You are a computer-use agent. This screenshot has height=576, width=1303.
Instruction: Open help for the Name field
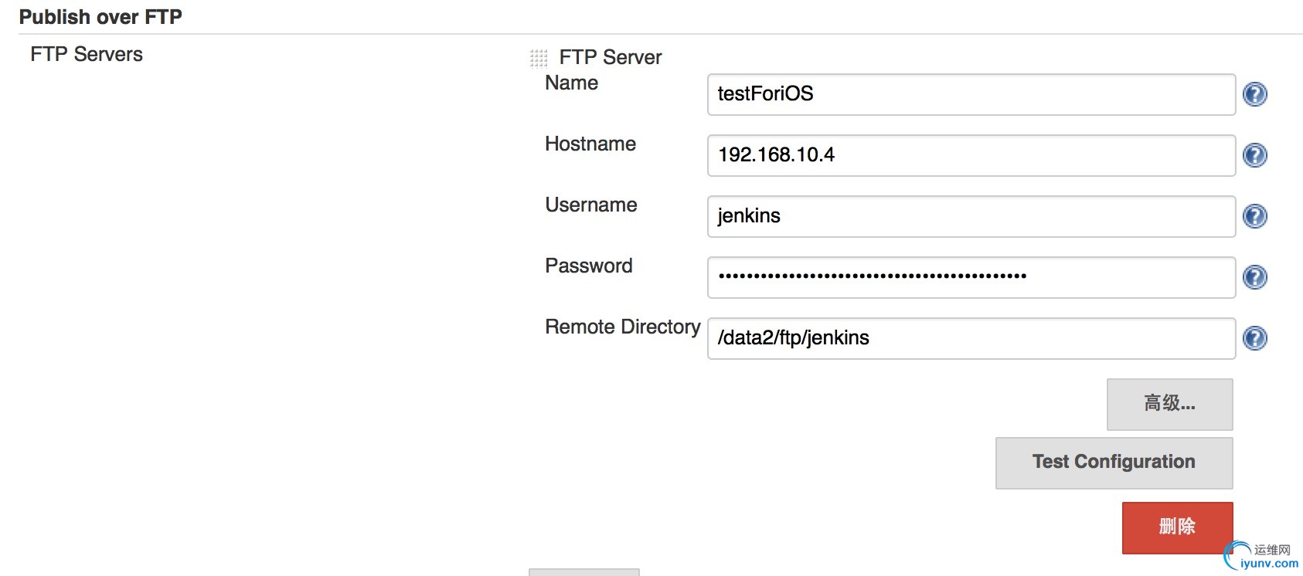(x=1254, y=94)
